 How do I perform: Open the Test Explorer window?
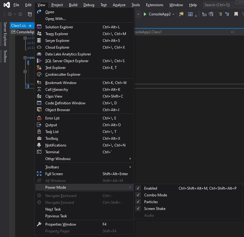point(55,68)
